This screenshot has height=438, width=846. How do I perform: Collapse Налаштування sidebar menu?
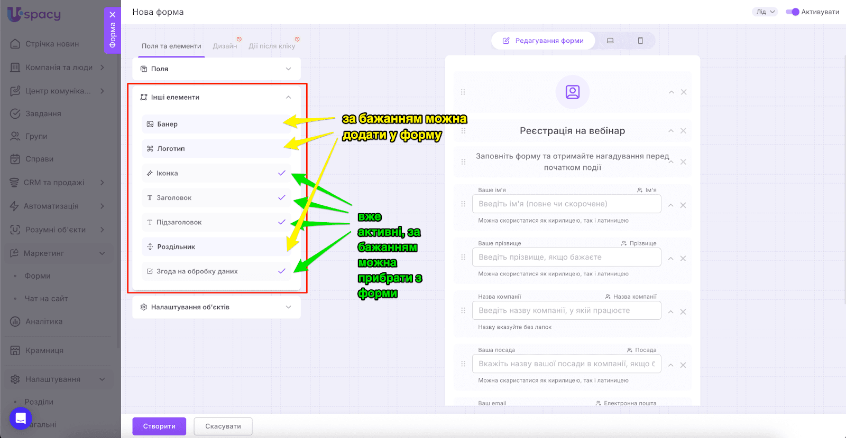coord(102,379)
